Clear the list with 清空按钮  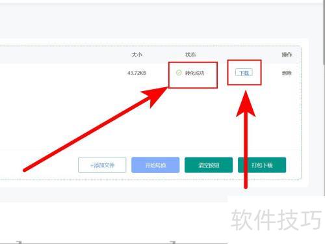coord(209,165)
